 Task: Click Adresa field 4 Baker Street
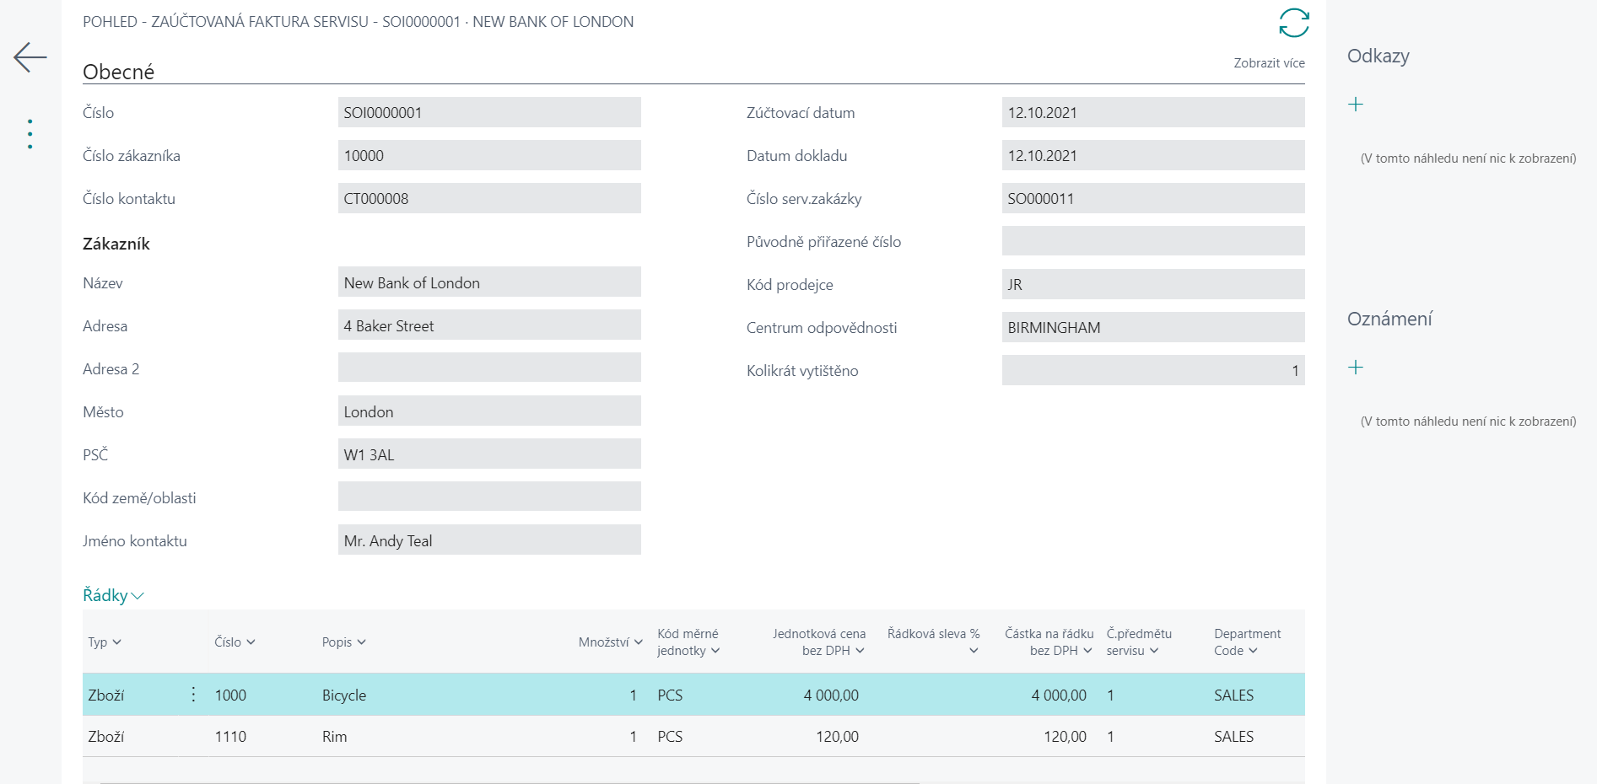coord(489,325)
